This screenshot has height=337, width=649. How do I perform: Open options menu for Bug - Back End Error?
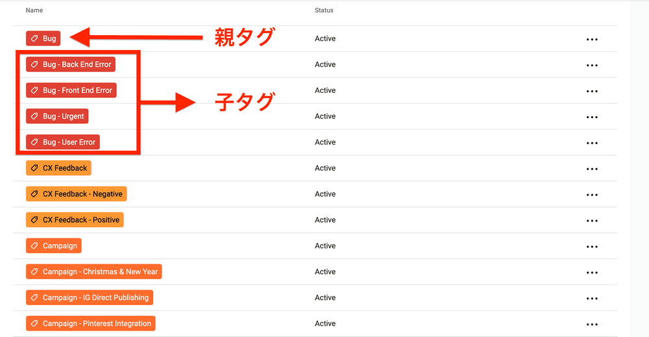coord(591,66)
